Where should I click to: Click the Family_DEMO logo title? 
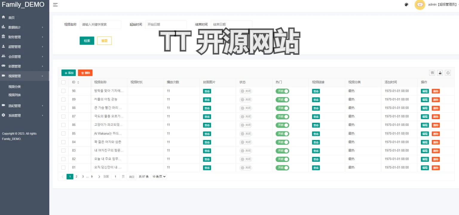click(23, 4)
